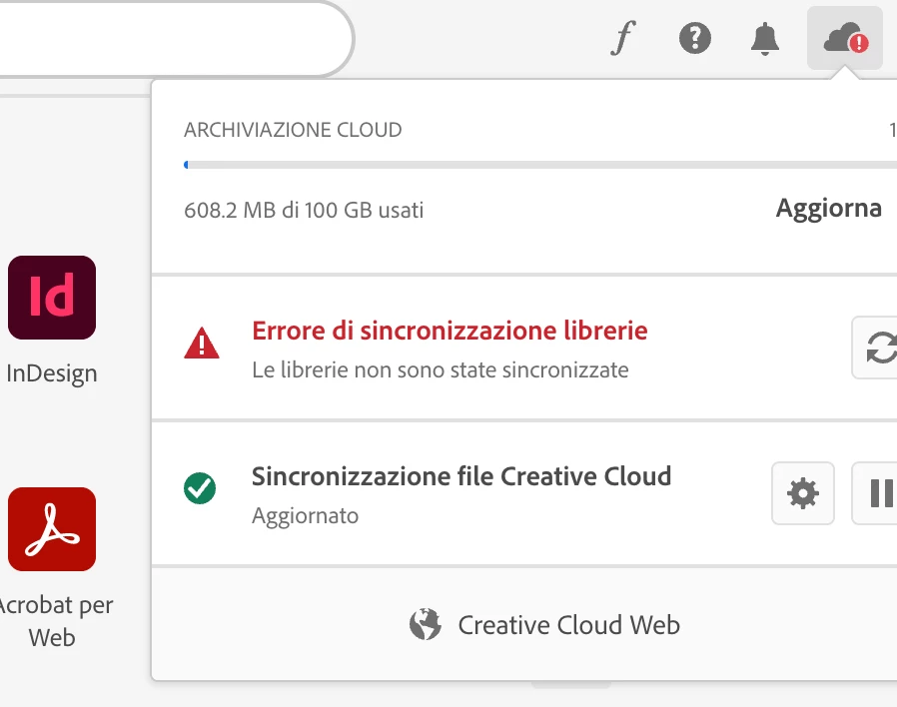Image resolution: width=897 pixels, height=707 pixels.
Task: Select 'Errore di sincronizzazione librerie' text
Action: tap(449, 331)
